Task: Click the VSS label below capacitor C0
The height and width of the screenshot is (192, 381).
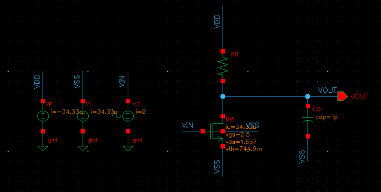Action: click(x=302, y=157)
